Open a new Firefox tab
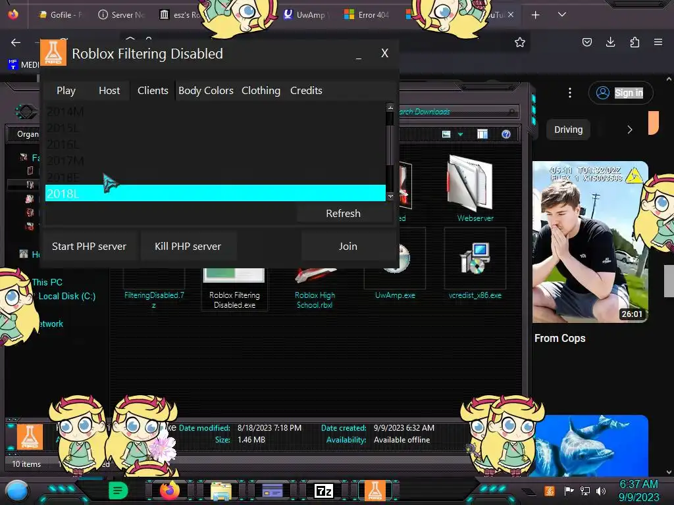 coord(535,15)
